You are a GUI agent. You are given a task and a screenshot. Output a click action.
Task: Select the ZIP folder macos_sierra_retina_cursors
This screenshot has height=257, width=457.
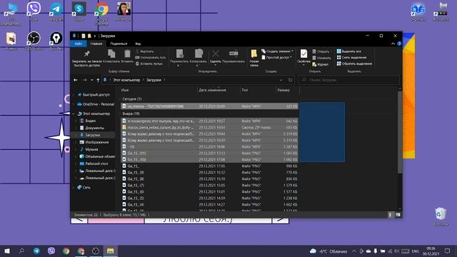(x=209, y=127)
